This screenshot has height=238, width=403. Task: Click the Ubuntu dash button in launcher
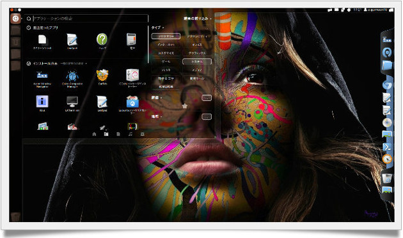click(15, 19)
